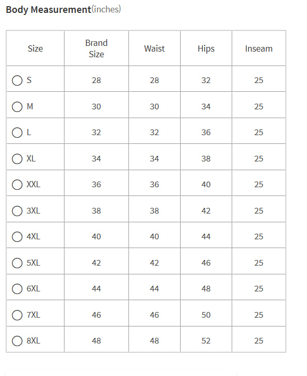Select the 6XL size radio button
This screenshot has width=307, height=376.
coord(17,288)
